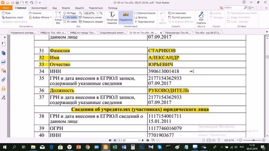
Task: Click Print in quick access toolbar
Action: [17, 3]
